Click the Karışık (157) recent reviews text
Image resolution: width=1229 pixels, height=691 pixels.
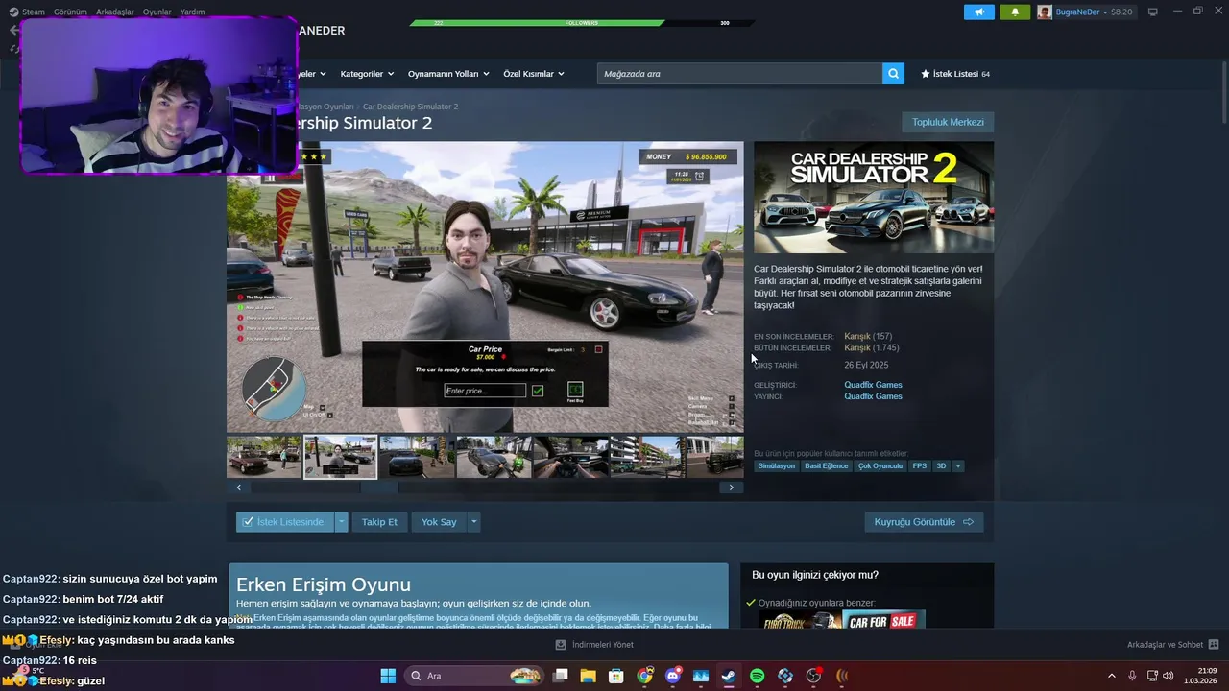[x=868, y=337]
